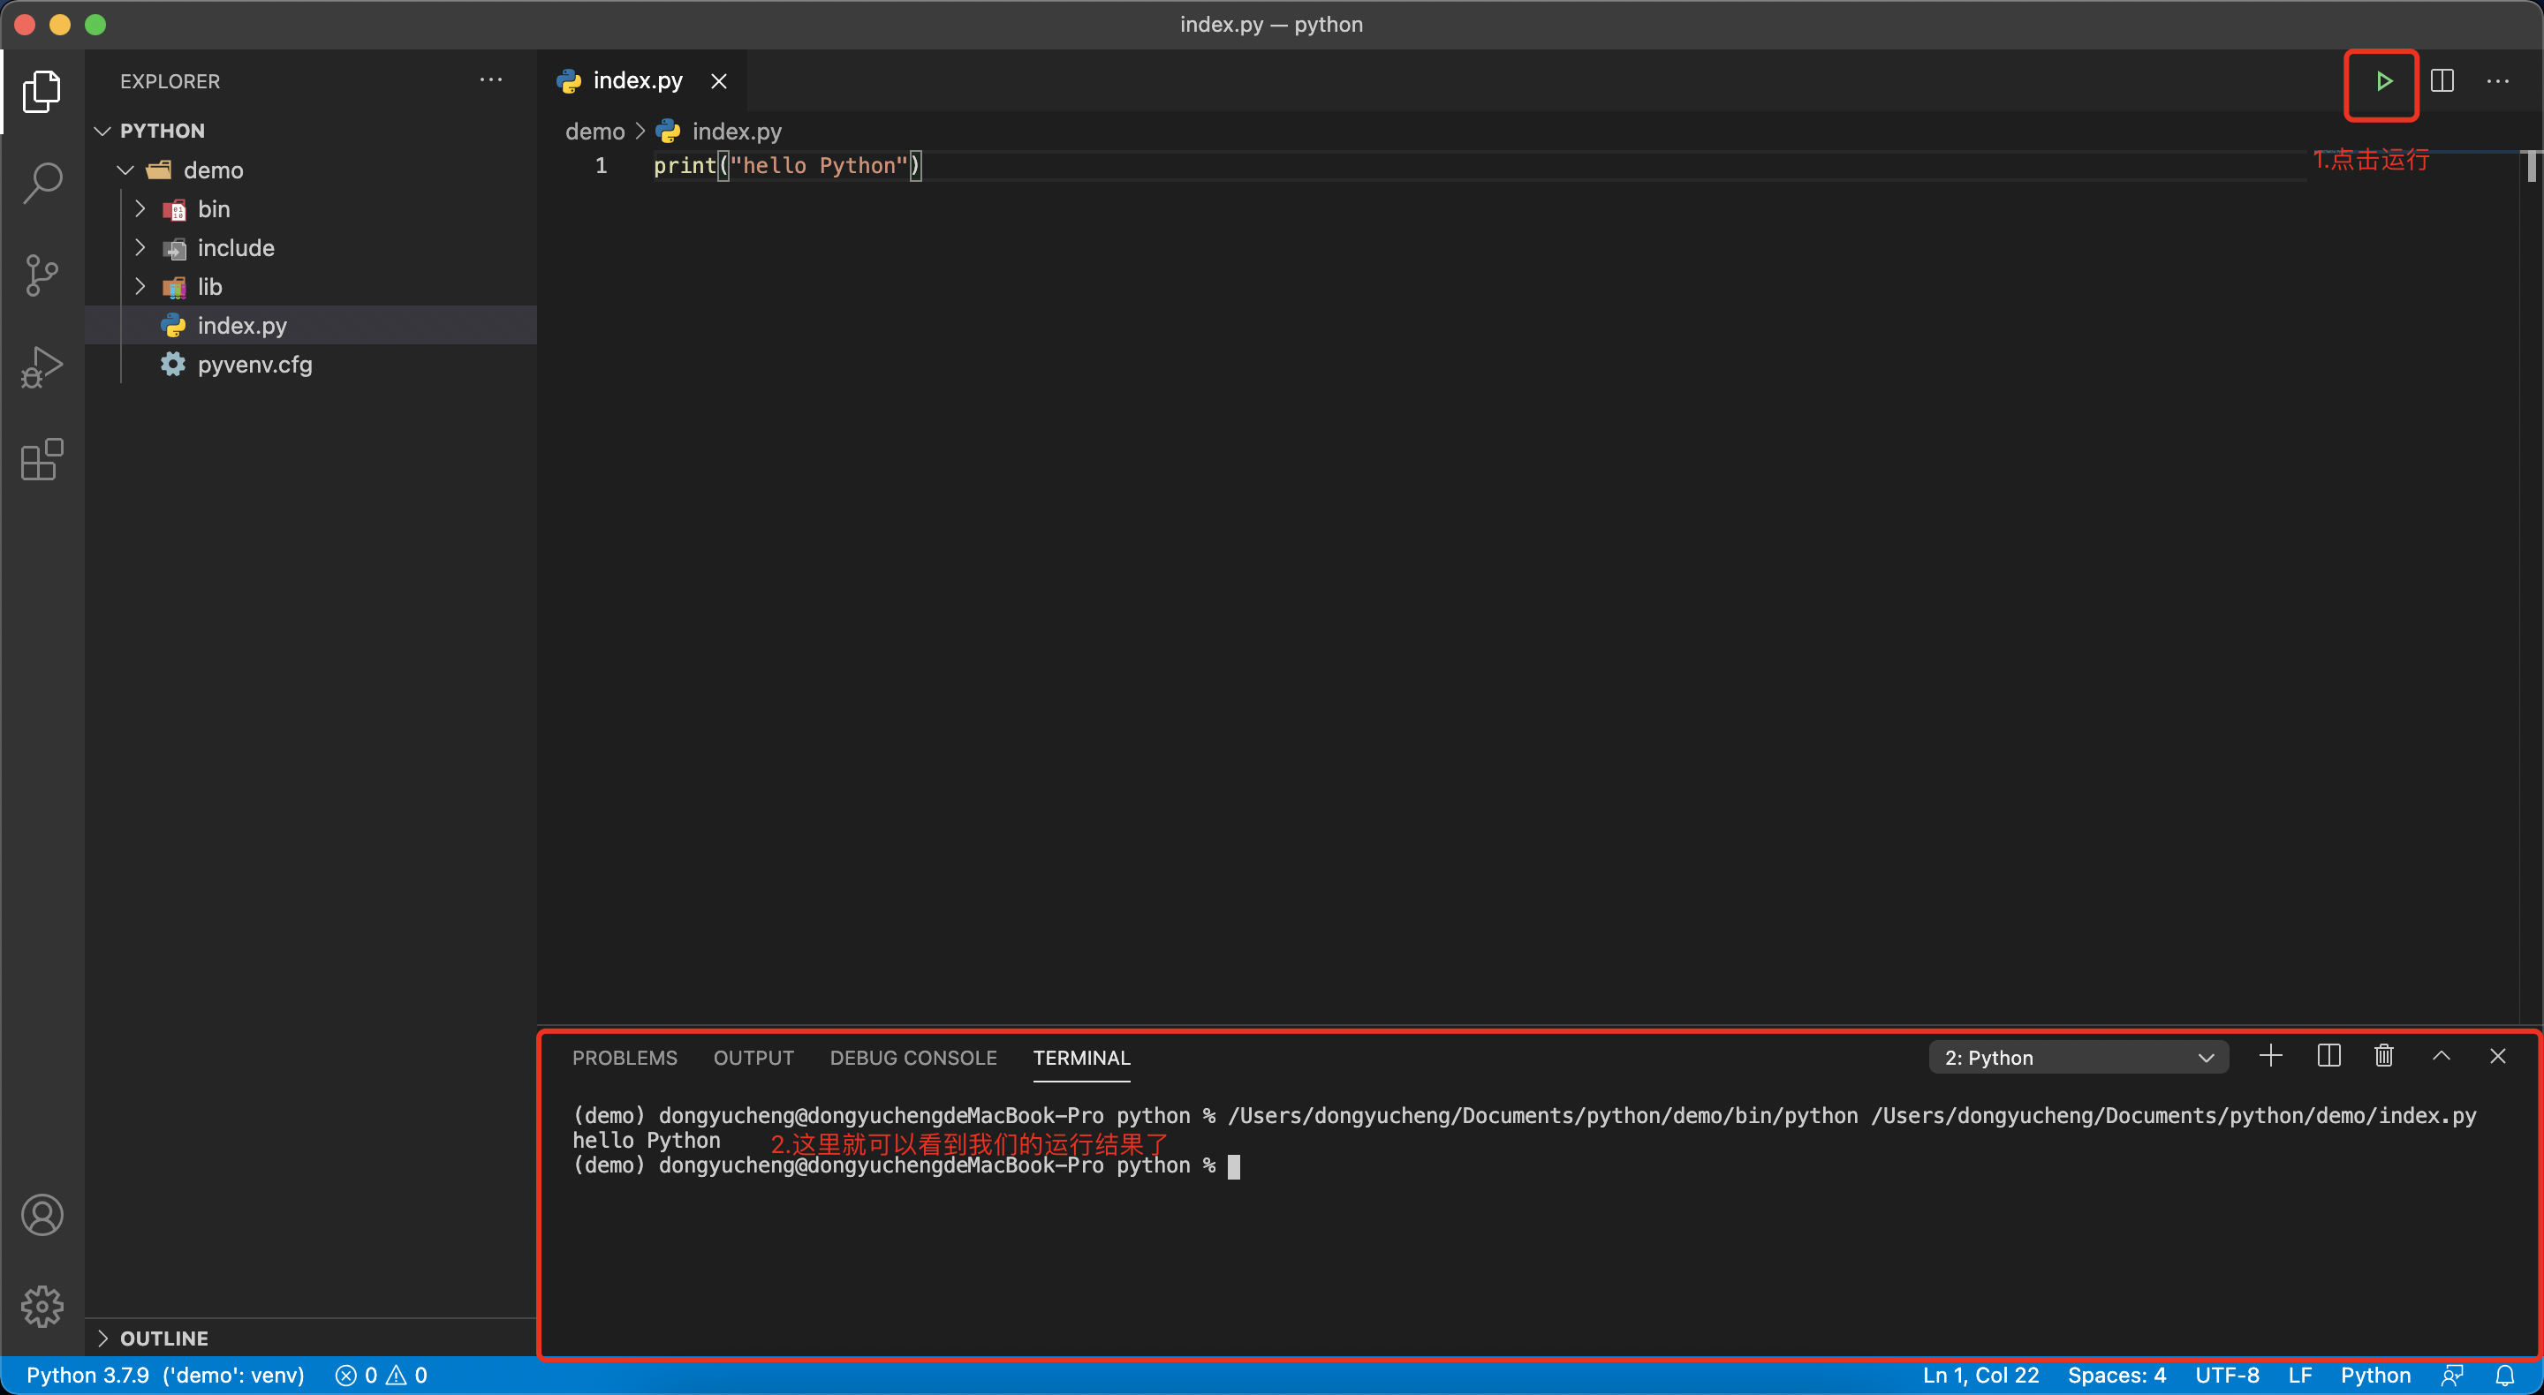Click the EXPLORER sidebar title
The image size is (2544, 1395).
point(170,81)
